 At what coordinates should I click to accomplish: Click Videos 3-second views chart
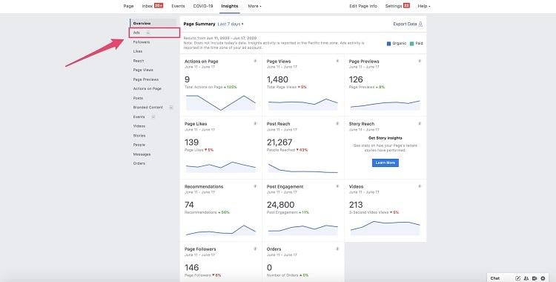pos(385,228)
